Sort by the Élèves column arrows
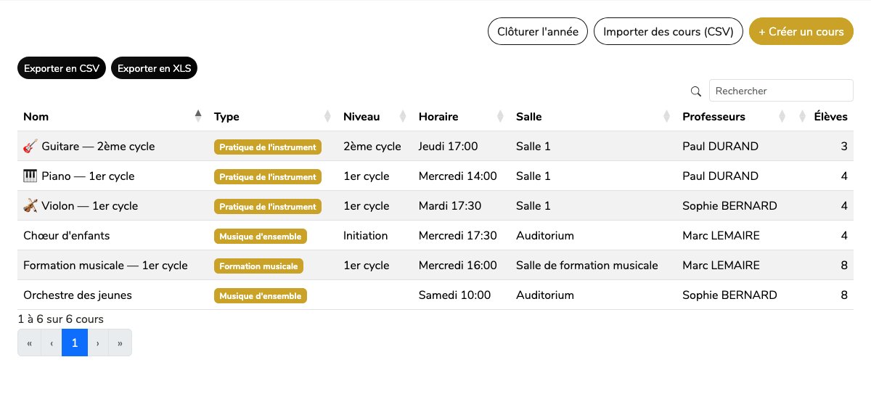Viewport: 871px width, 410px height. (802, 116)
